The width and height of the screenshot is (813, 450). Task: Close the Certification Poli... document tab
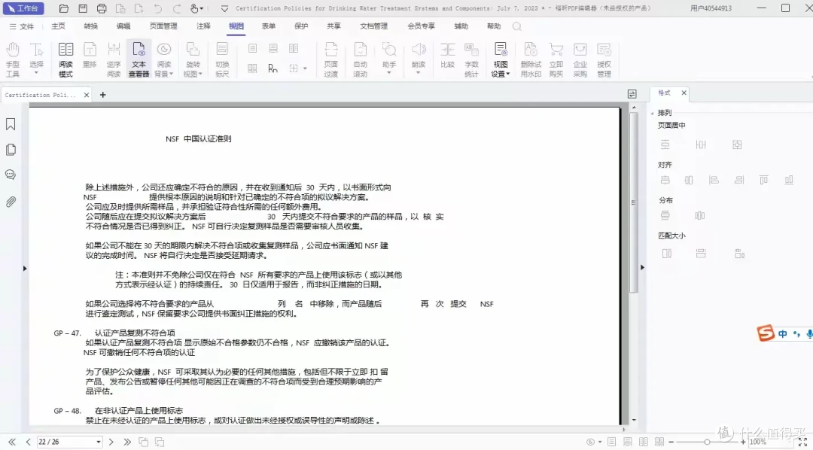(x=87, y=95)
